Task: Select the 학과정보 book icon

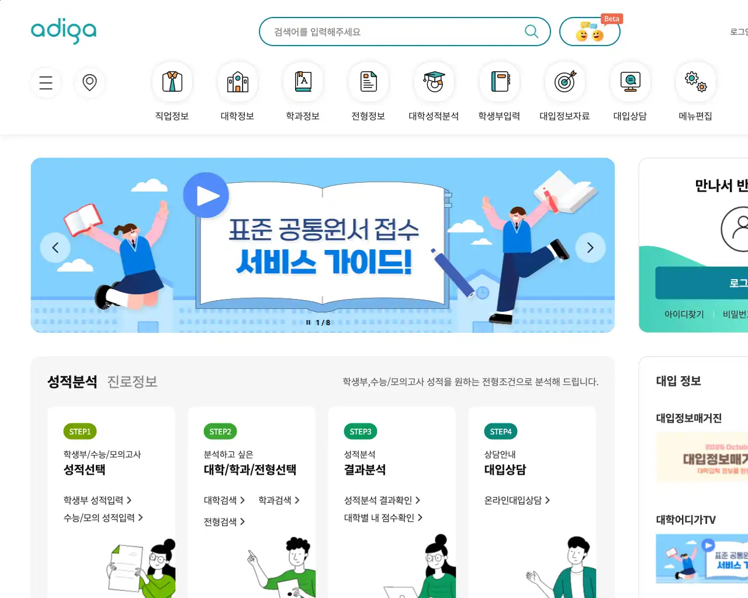Action: [x=303, y=82]
